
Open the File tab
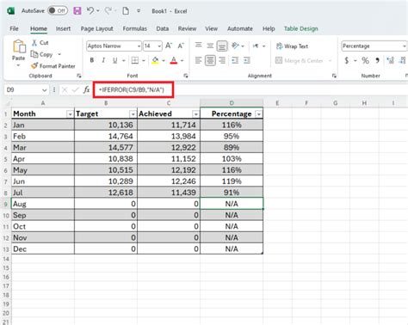pos(14,28)
